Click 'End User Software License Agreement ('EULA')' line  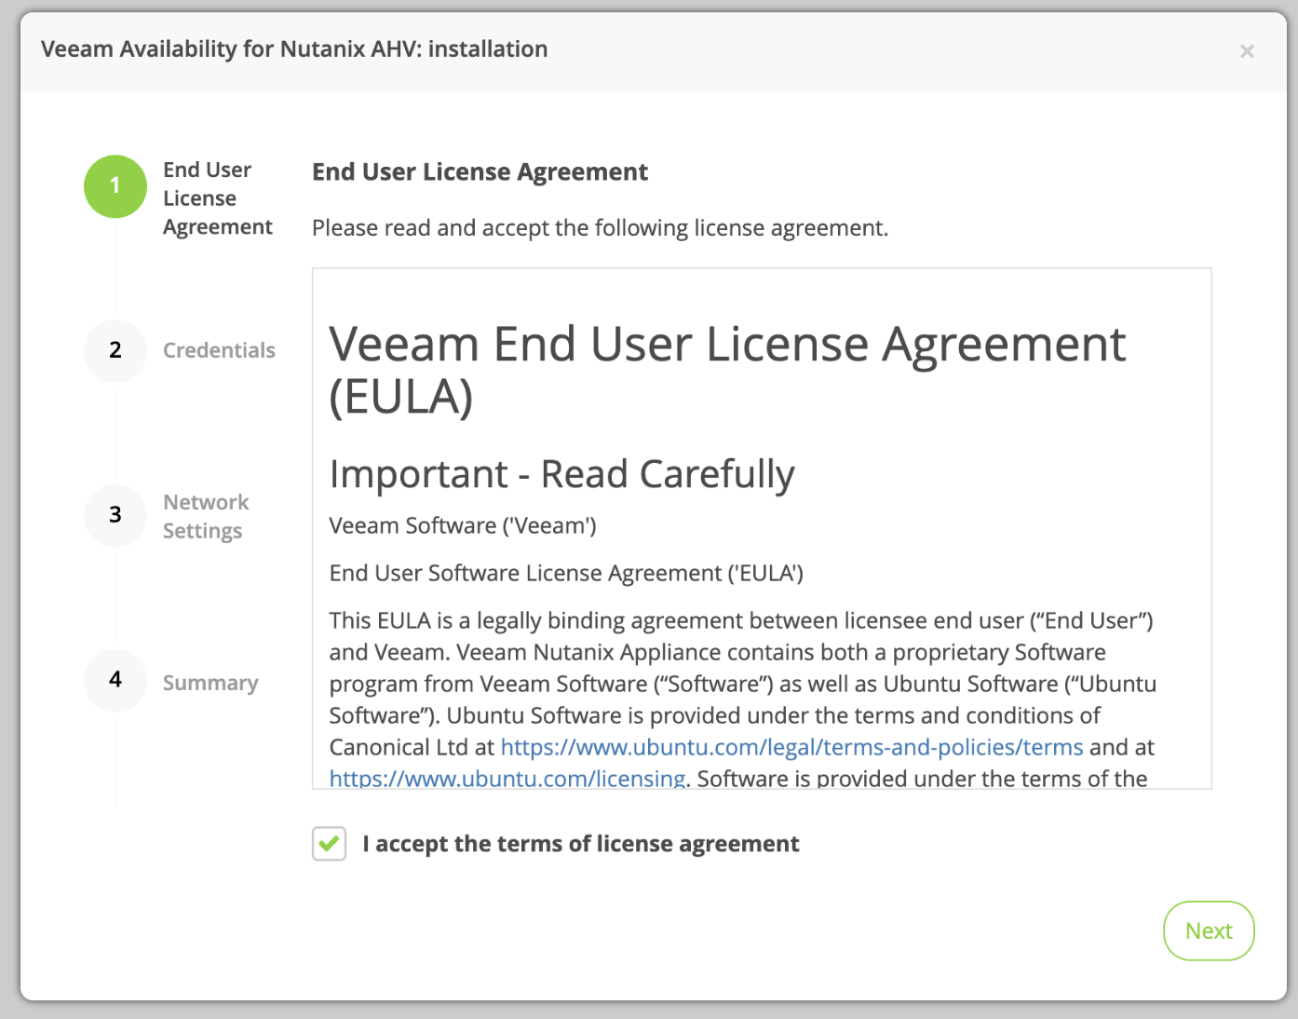click(x=566, y=573)
